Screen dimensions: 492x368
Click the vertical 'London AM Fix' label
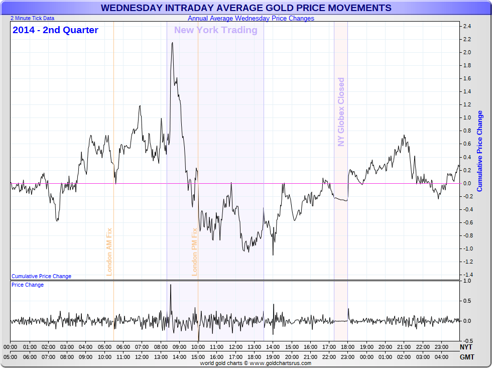[109, 252]
